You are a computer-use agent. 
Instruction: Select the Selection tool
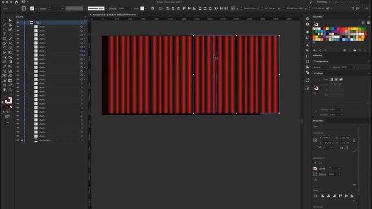[4, 20]
